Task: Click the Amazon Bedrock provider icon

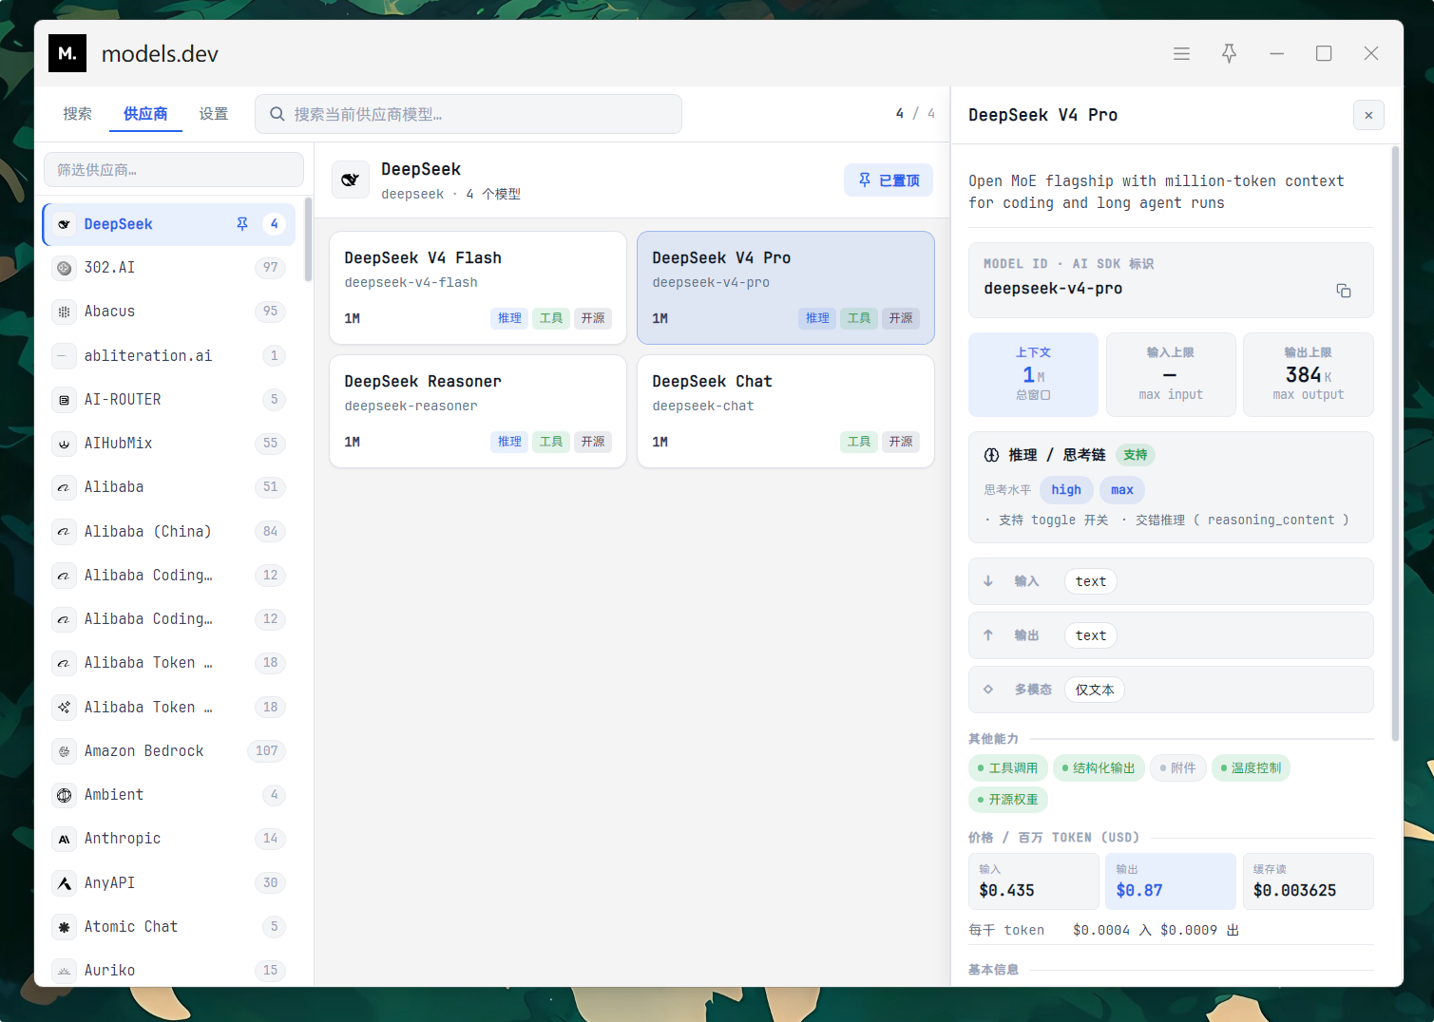Action: click(x=64, y=751)
